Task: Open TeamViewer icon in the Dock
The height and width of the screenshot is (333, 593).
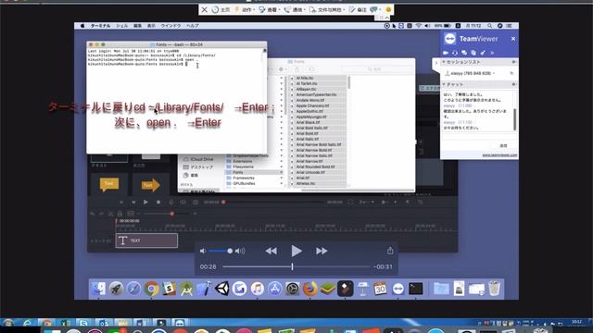Action: pyautogui.click(x=397, y=289)
